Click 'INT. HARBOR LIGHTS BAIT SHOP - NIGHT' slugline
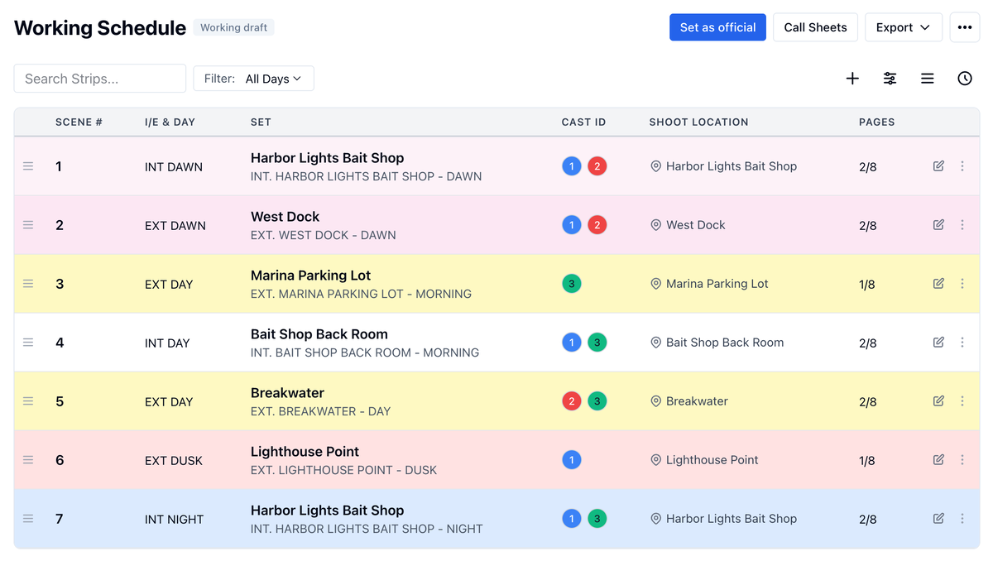The image size is (993, 561). click(x=367, y=529)
